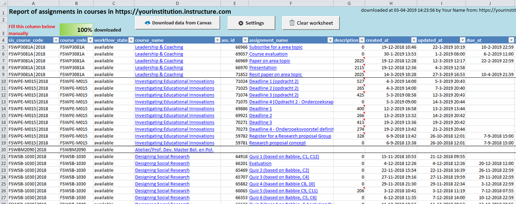Screen dimensions: 516x204
Task: Open the ass. id filter arrow
Action: (245, 40)
